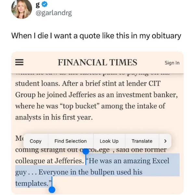Show more options with the right chevron
195x195 pixels.
tap(165, 141)
